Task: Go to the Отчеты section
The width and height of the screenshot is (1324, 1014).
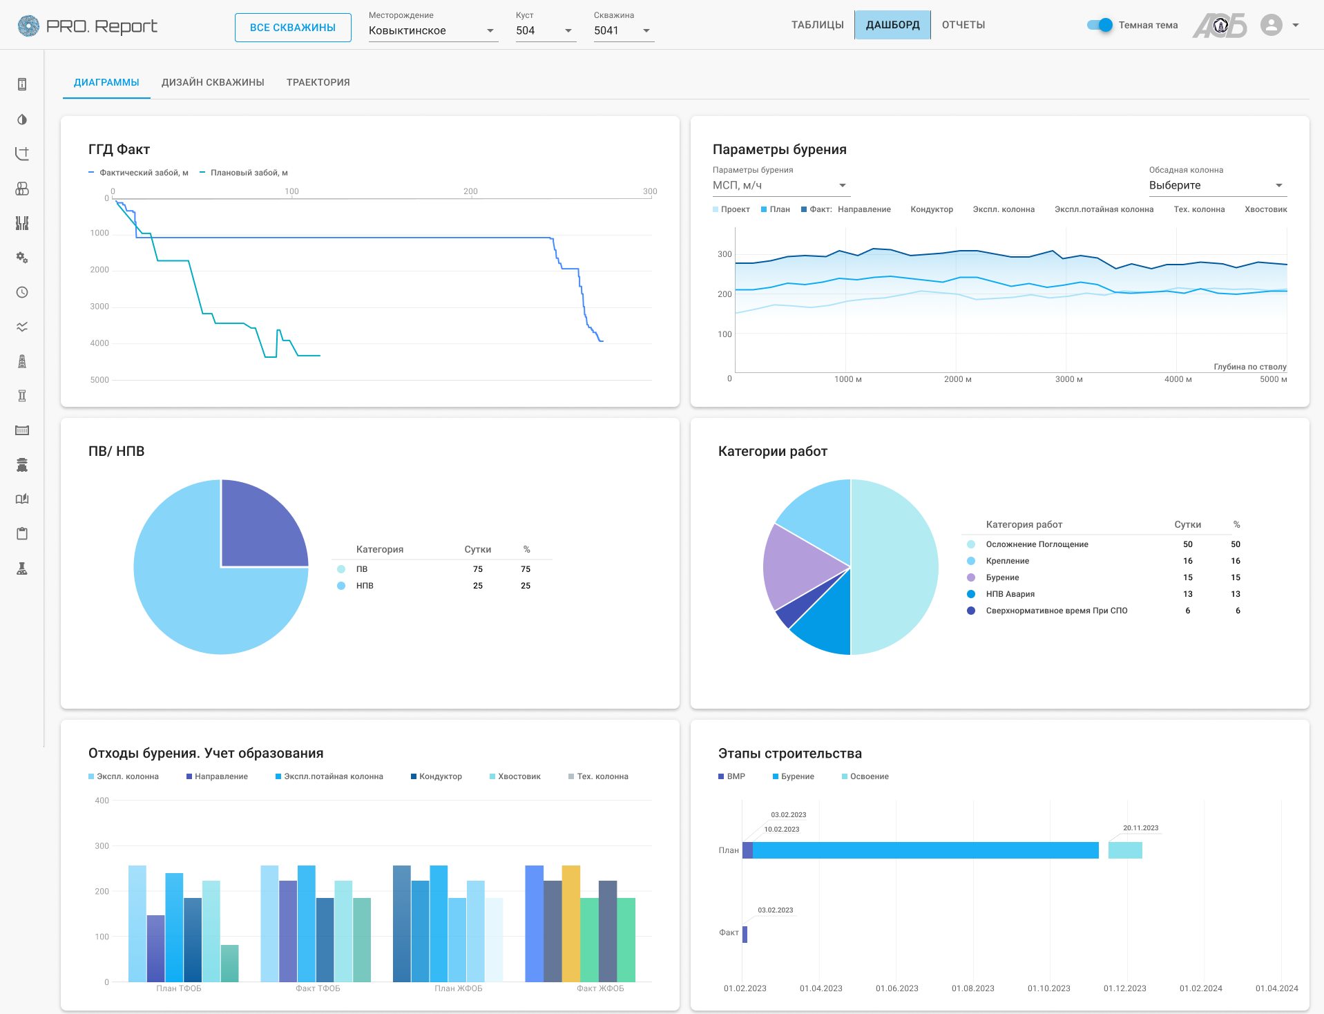Action: pos(963,25)
